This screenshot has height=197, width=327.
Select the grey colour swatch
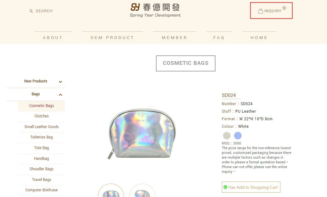pyautogui.click(x=227, y=136)
